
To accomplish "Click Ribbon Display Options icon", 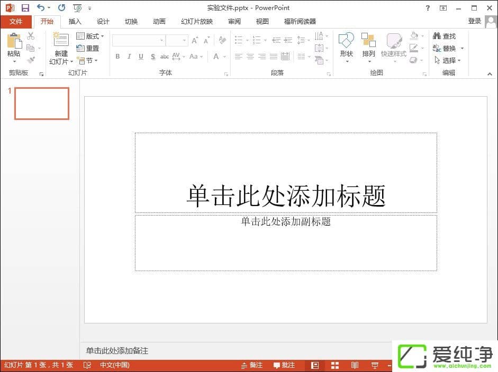I will point(443,8).
